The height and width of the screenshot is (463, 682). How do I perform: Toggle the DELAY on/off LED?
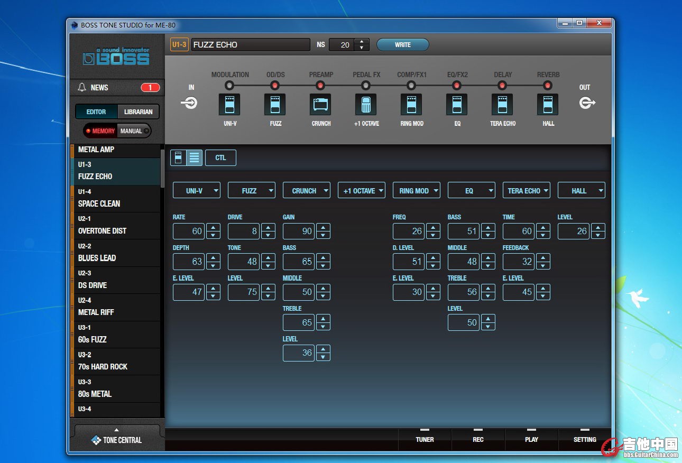pos(502,85)
